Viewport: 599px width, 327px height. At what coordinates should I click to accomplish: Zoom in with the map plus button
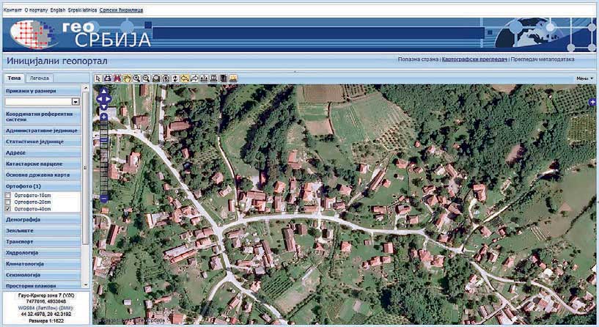103,117
